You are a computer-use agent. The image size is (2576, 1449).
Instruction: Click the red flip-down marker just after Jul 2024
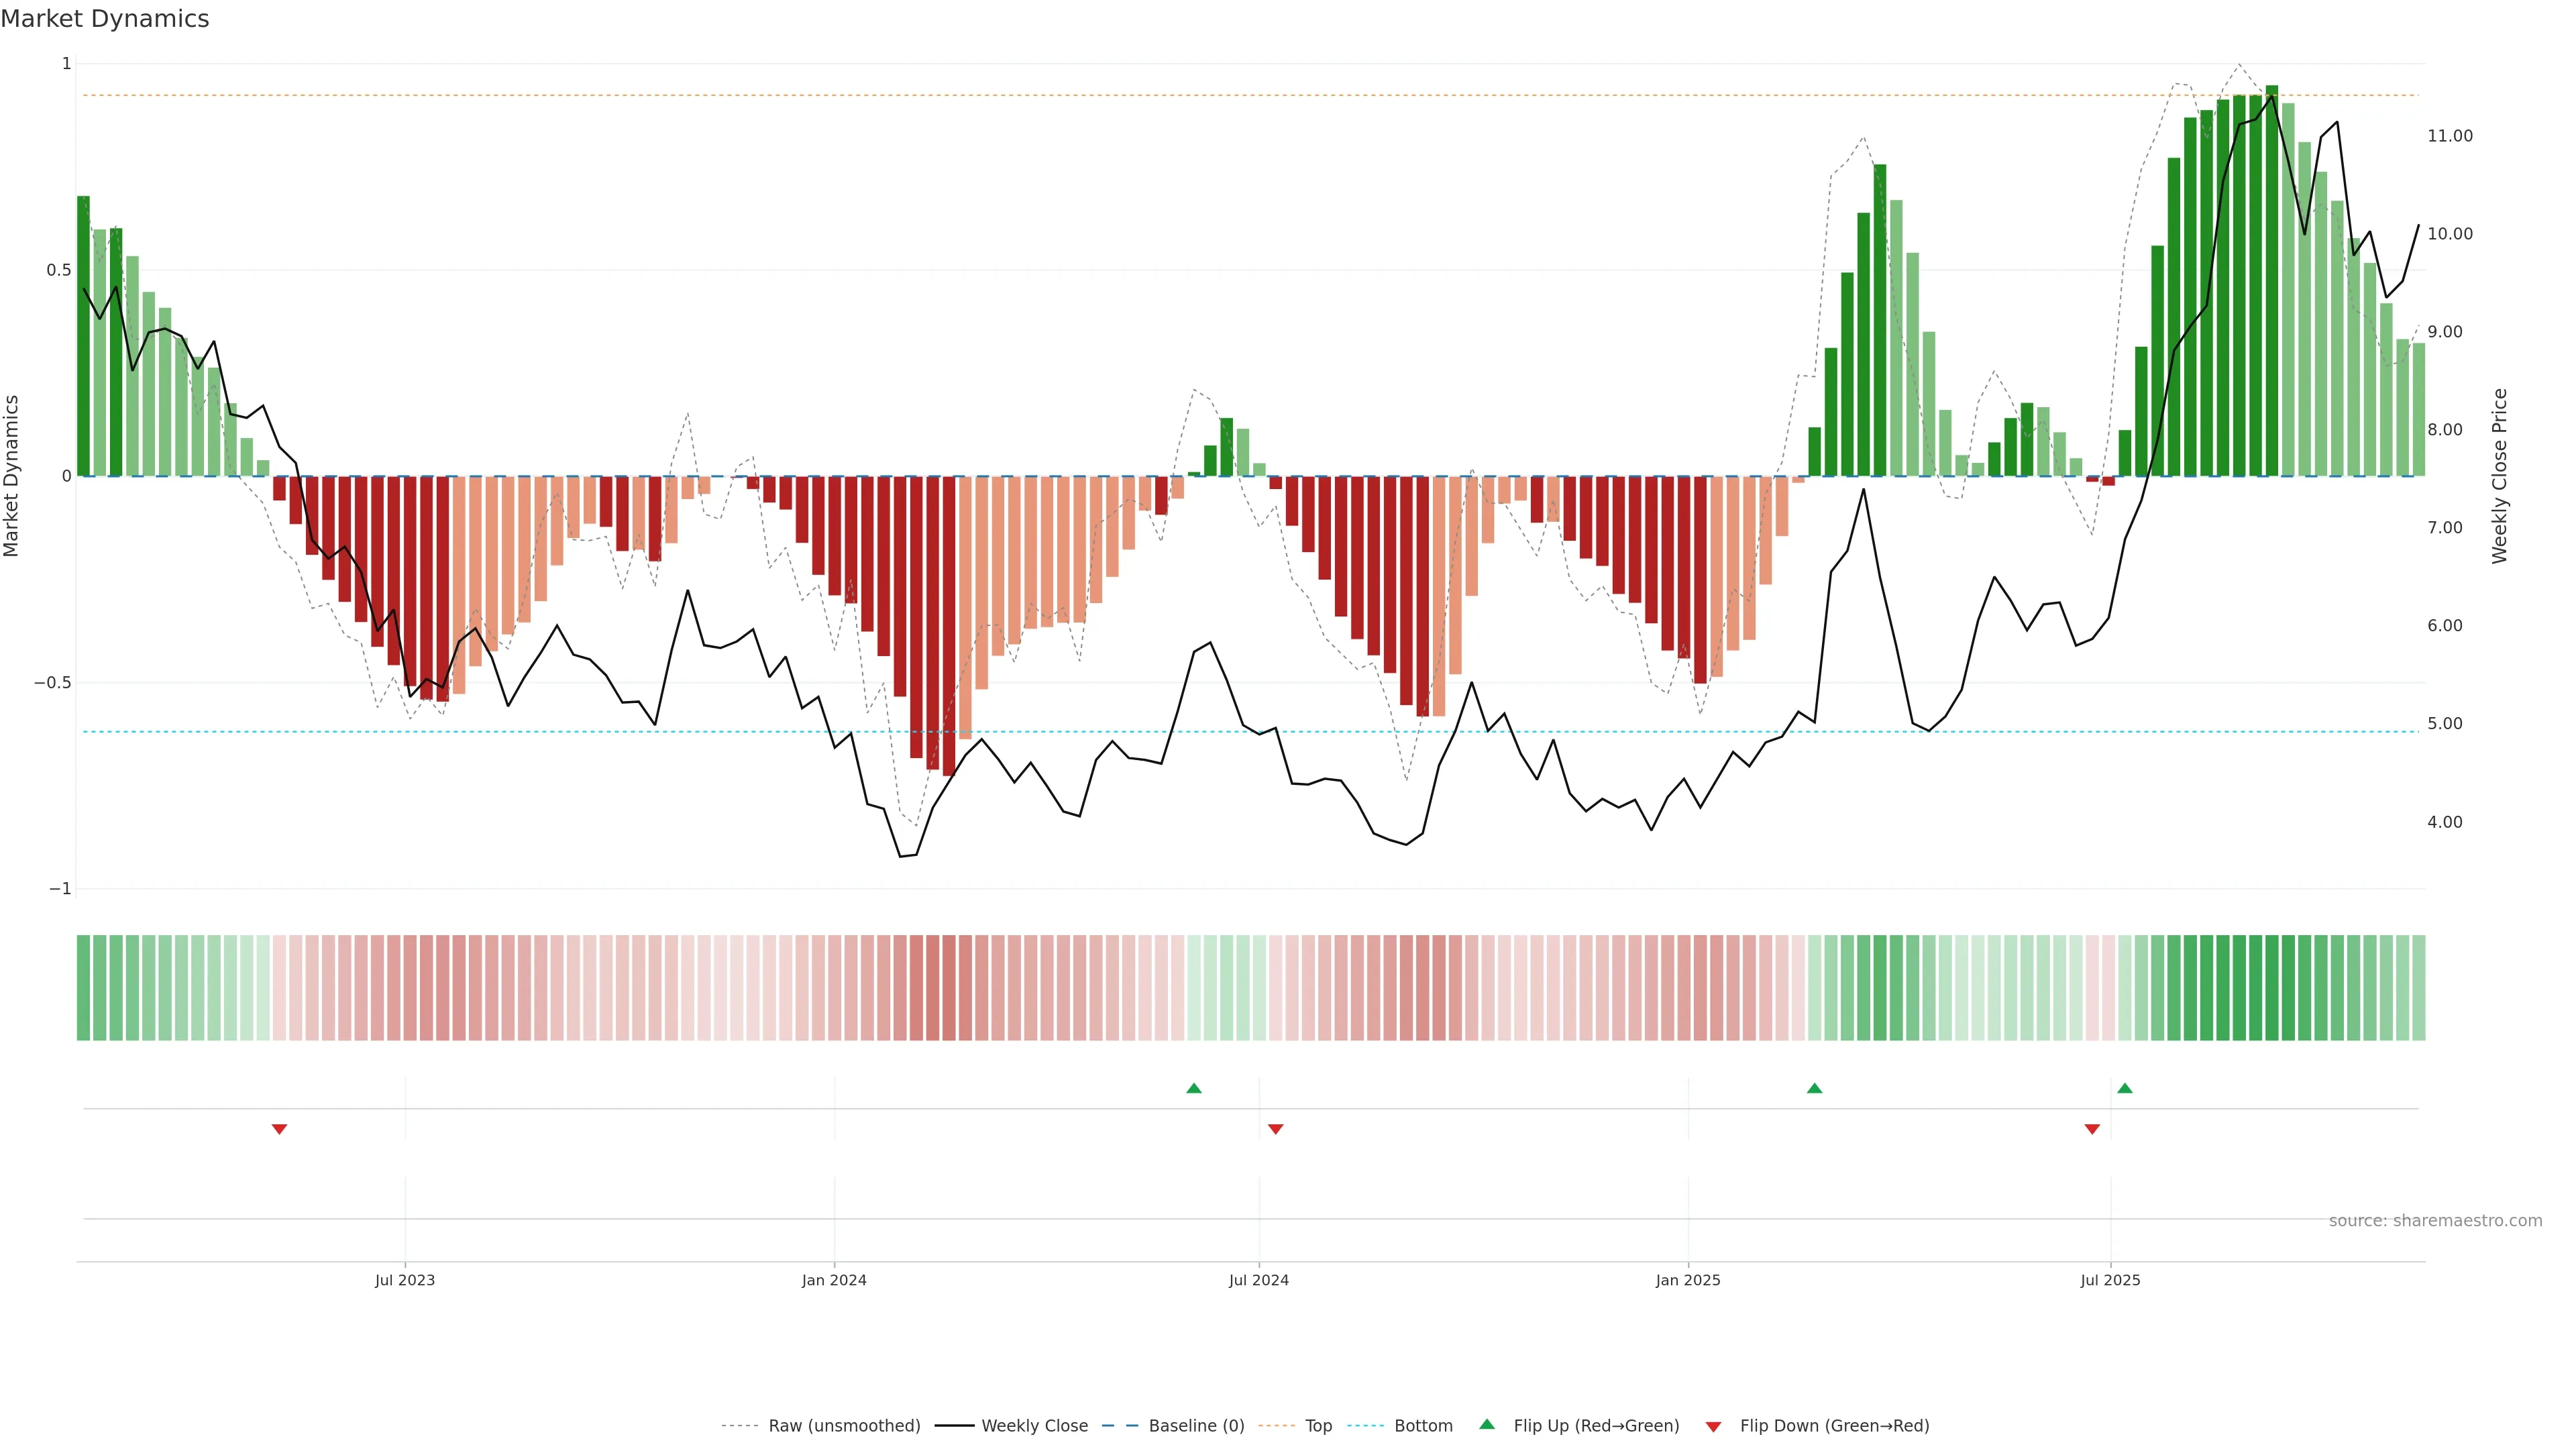(x=1275, y=1129)
